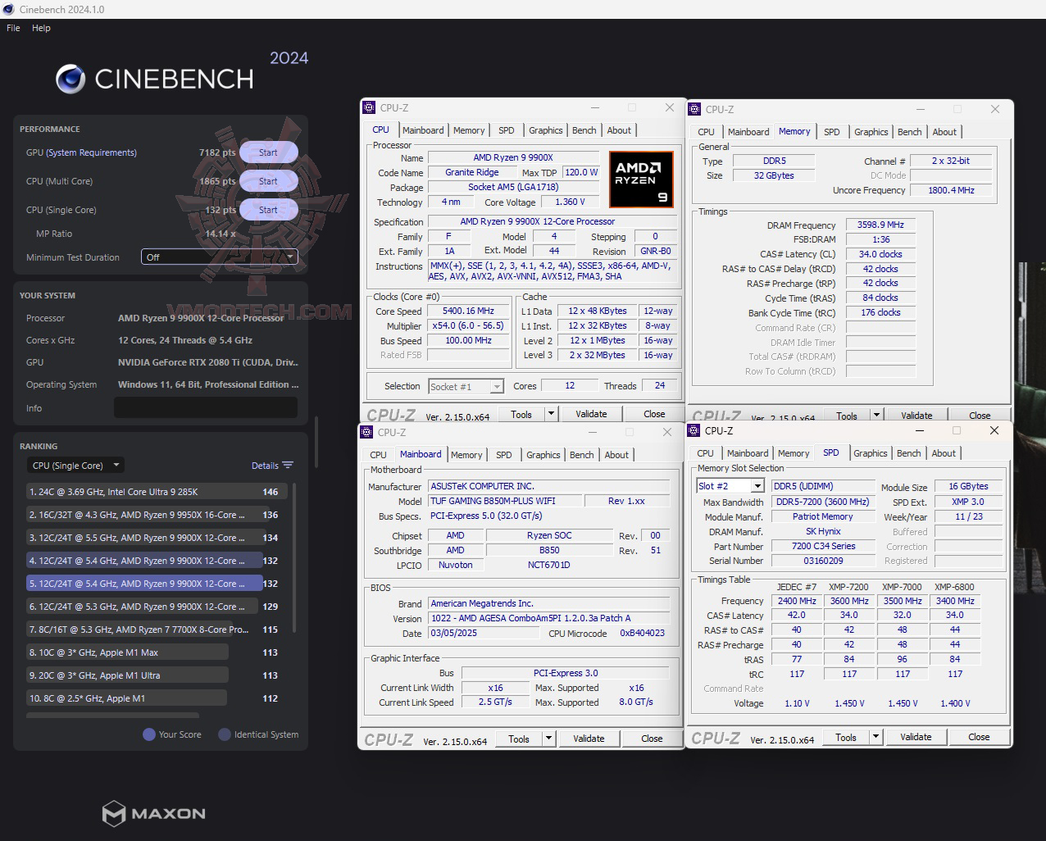Click the Maxon logo icon
Screen dimensions: 1046x841
pos(113,814)
